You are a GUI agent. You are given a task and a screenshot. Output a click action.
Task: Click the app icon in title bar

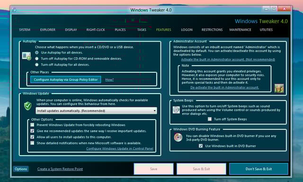coord(14,10)
